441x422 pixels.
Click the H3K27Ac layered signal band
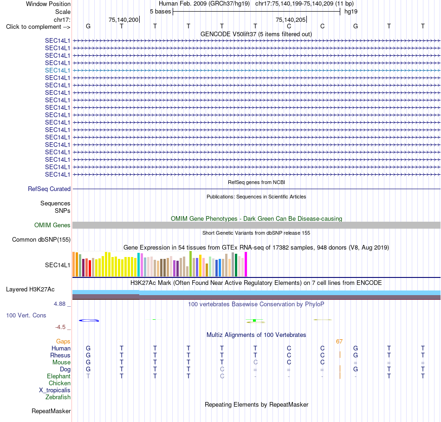[256, 295]
